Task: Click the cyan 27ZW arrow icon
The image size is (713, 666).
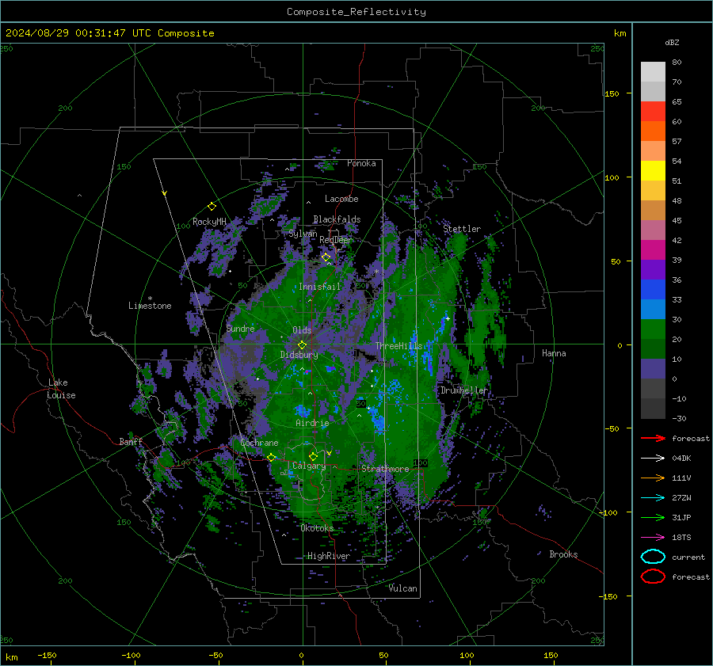Action: (653, 498)
